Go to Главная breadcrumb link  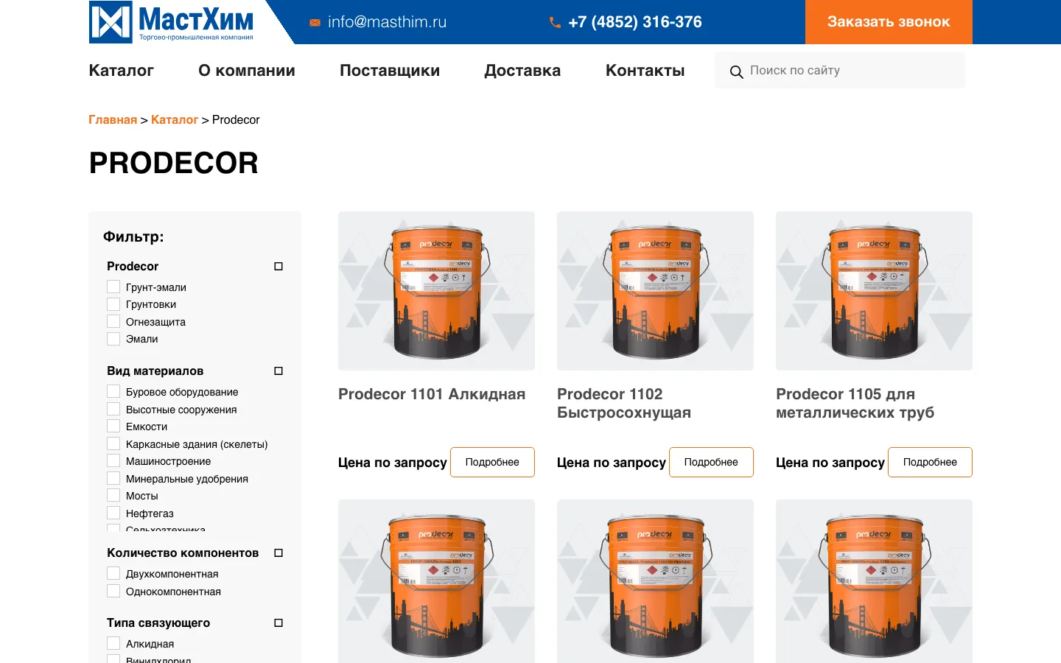click(113, 120)
